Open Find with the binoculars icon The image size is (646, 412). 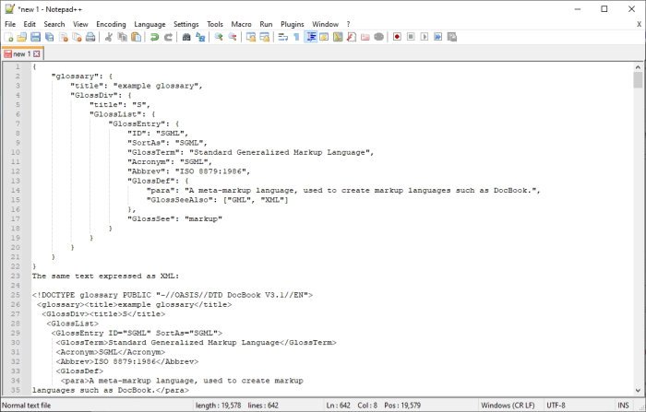click(x=186, y=37)
